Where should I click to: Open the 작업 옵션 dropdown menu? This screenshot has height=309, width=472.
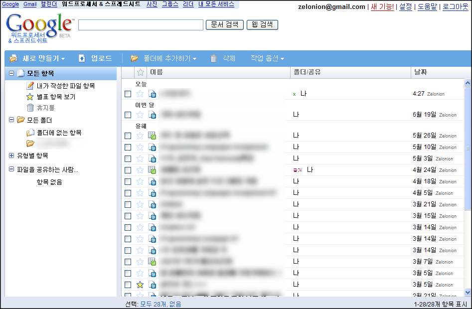click(x=267, y=58)
